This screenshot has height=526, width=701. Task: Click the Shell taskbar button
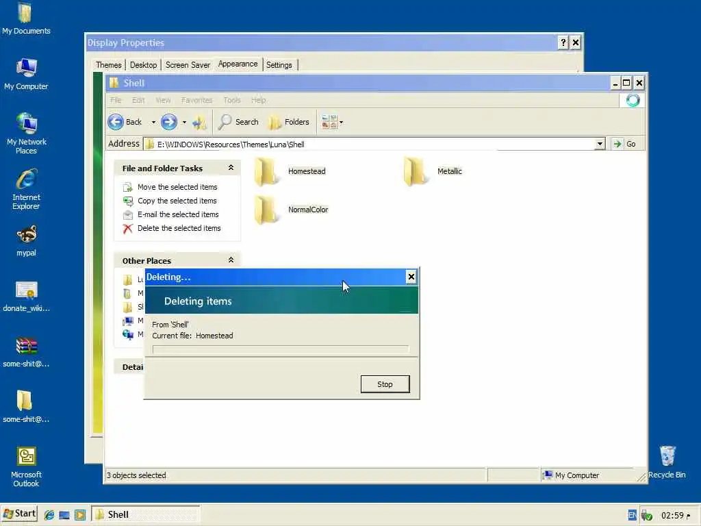(x=146, y=514)
